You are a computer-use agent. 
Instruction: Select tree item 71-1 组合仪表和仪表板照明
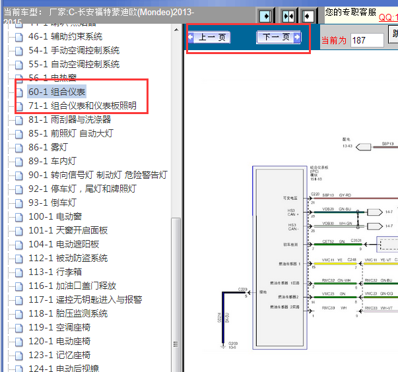[83, 106]
